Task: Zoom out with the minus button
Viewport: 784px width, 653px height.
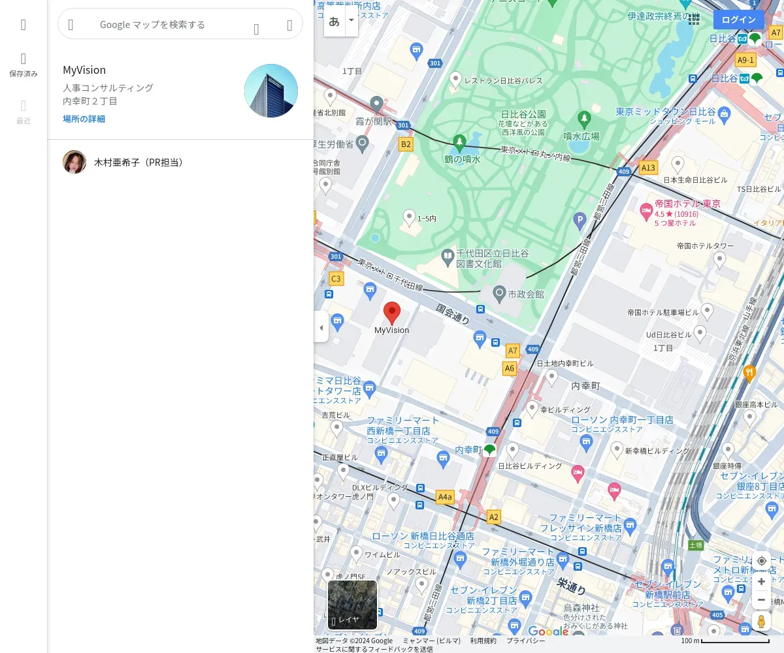Action: [x=761, y=599]
